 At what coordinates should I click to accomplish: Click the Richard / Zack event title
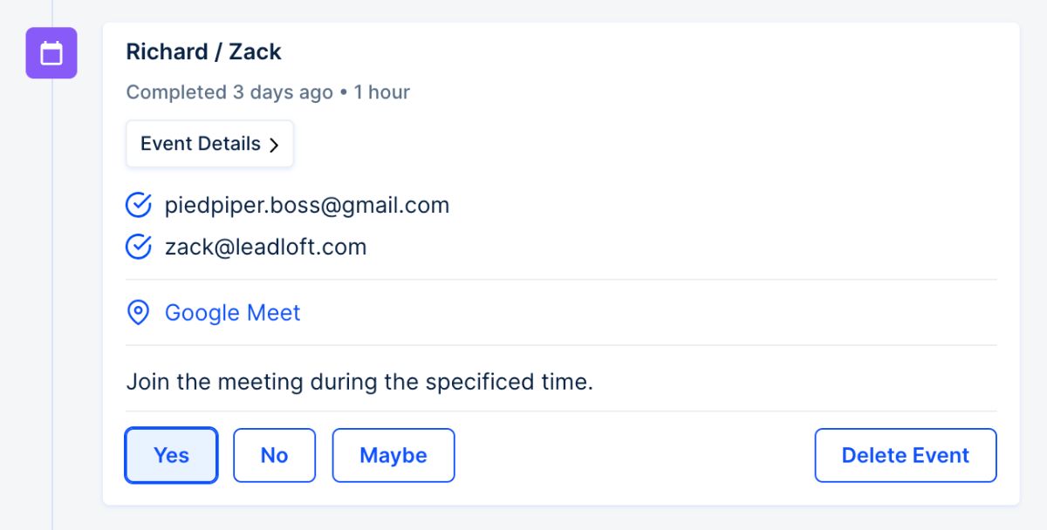(x=203, y=52)
